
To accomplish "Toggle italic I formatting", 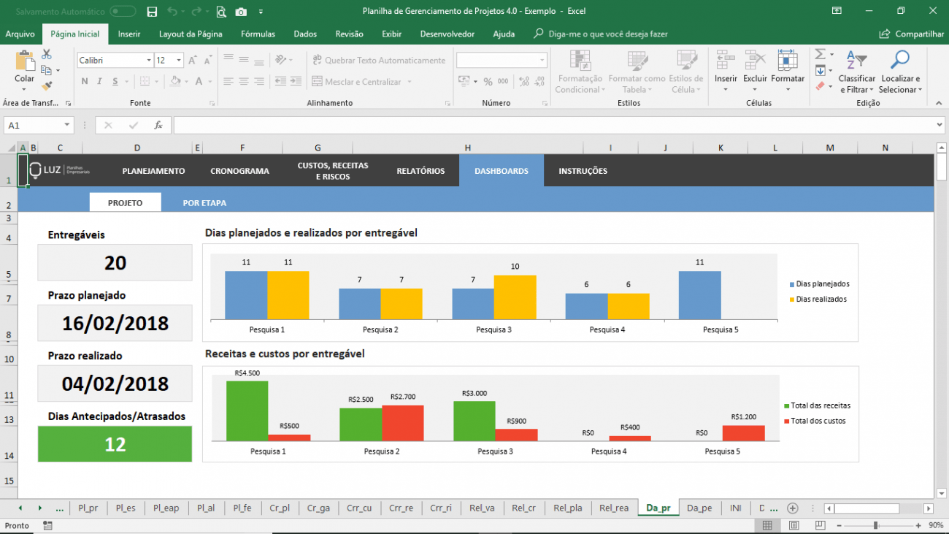I will tap(100, 82).
